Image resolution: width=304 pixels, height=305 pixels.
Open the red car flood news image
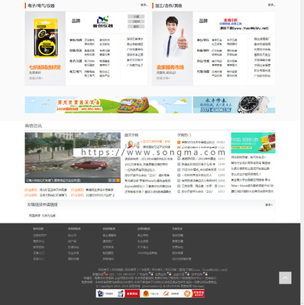tap(73, 158)
